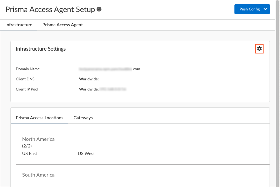Click the South America region heading
The height and width of the screenshot is (187, 280).
point(38,175)
